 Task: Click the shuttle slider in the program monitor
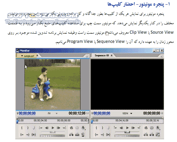click(127, 132)
